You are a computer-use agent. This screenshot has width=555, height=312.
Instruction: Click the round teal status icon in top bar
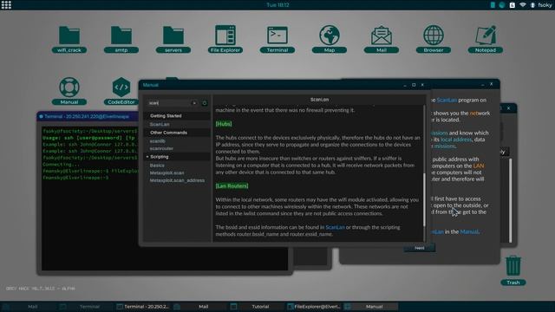click(x=502, y=5)
